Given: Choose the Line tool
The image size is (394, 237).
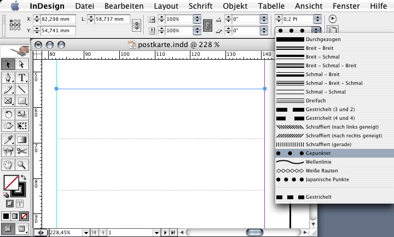Looking at the screenshot, I should coord(22,89).
